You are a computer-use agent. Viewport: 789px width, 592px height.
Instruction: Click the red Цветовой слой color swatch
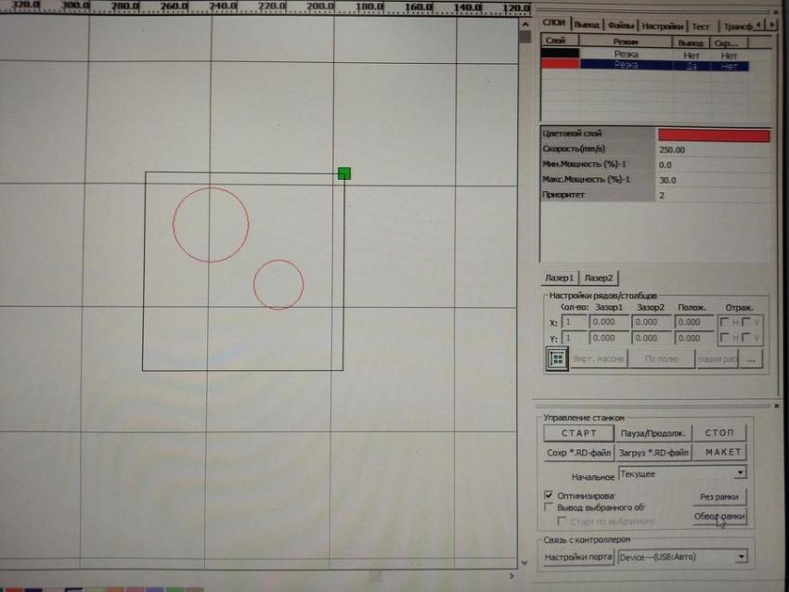tap(713, 135)
